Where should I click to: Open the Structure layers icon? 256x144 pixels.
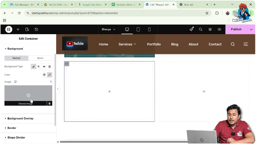pyautogui.click(x=210, y=29)
